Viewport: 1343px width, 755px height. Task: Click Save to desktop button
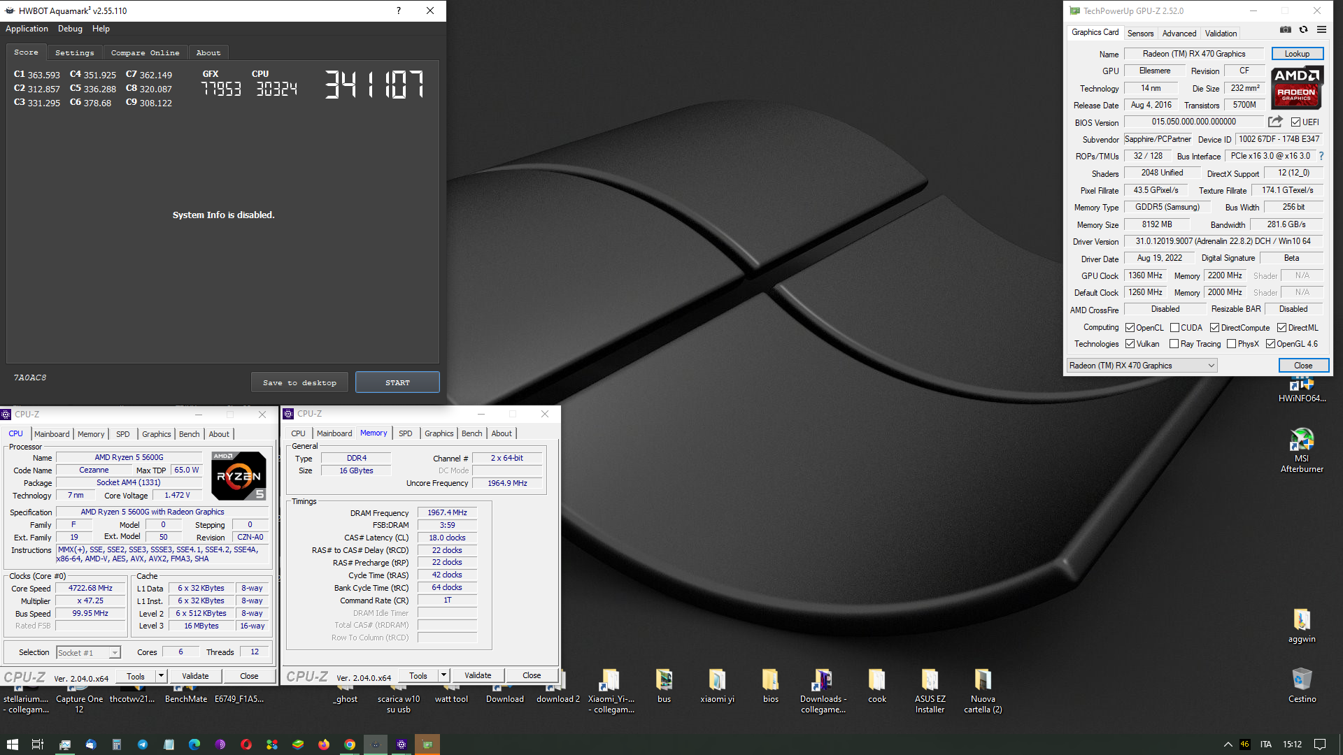[x=299, y=382]
